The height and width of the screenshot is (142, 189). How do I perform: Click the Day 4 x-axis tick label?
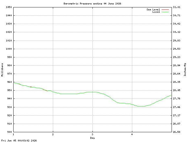tap(132, 134)
